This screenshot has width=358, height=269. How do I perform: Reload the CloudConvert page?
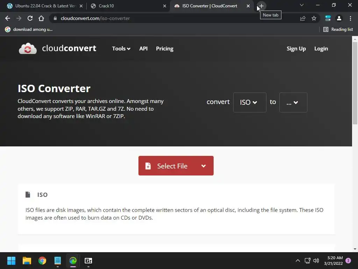[x=30, y=18]
